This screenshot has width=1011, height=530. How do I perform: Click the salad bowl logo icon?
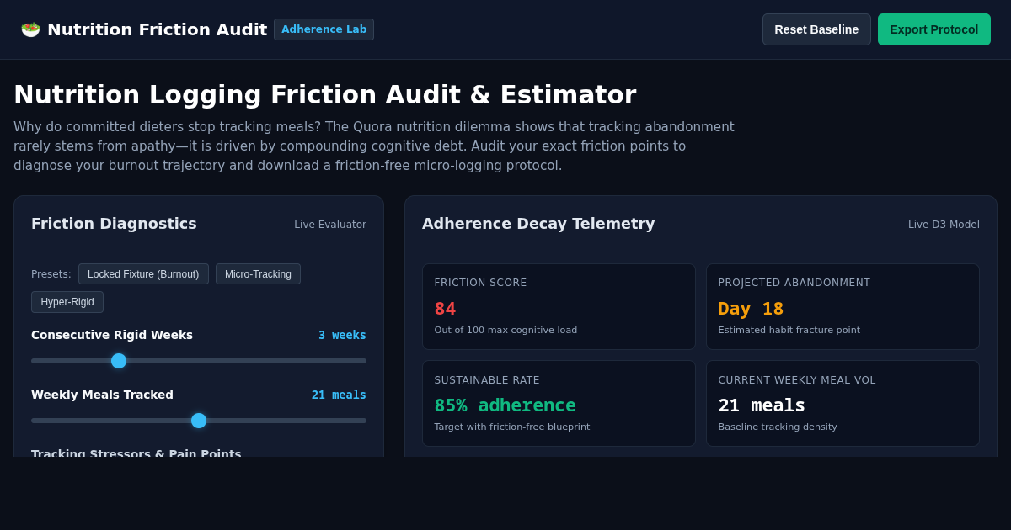(x=30, y=29)
